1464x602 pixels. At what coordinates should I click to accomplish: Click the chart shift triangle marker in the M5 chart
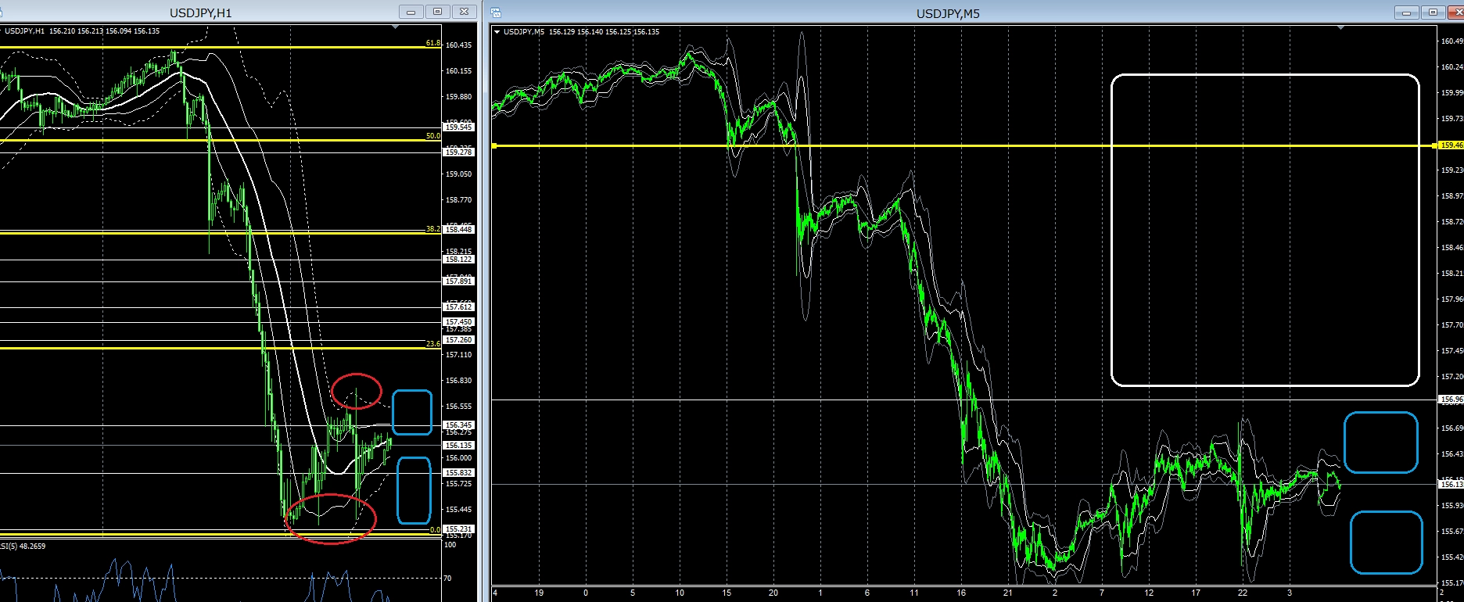pyautogui.click(x=1341, y=28)
